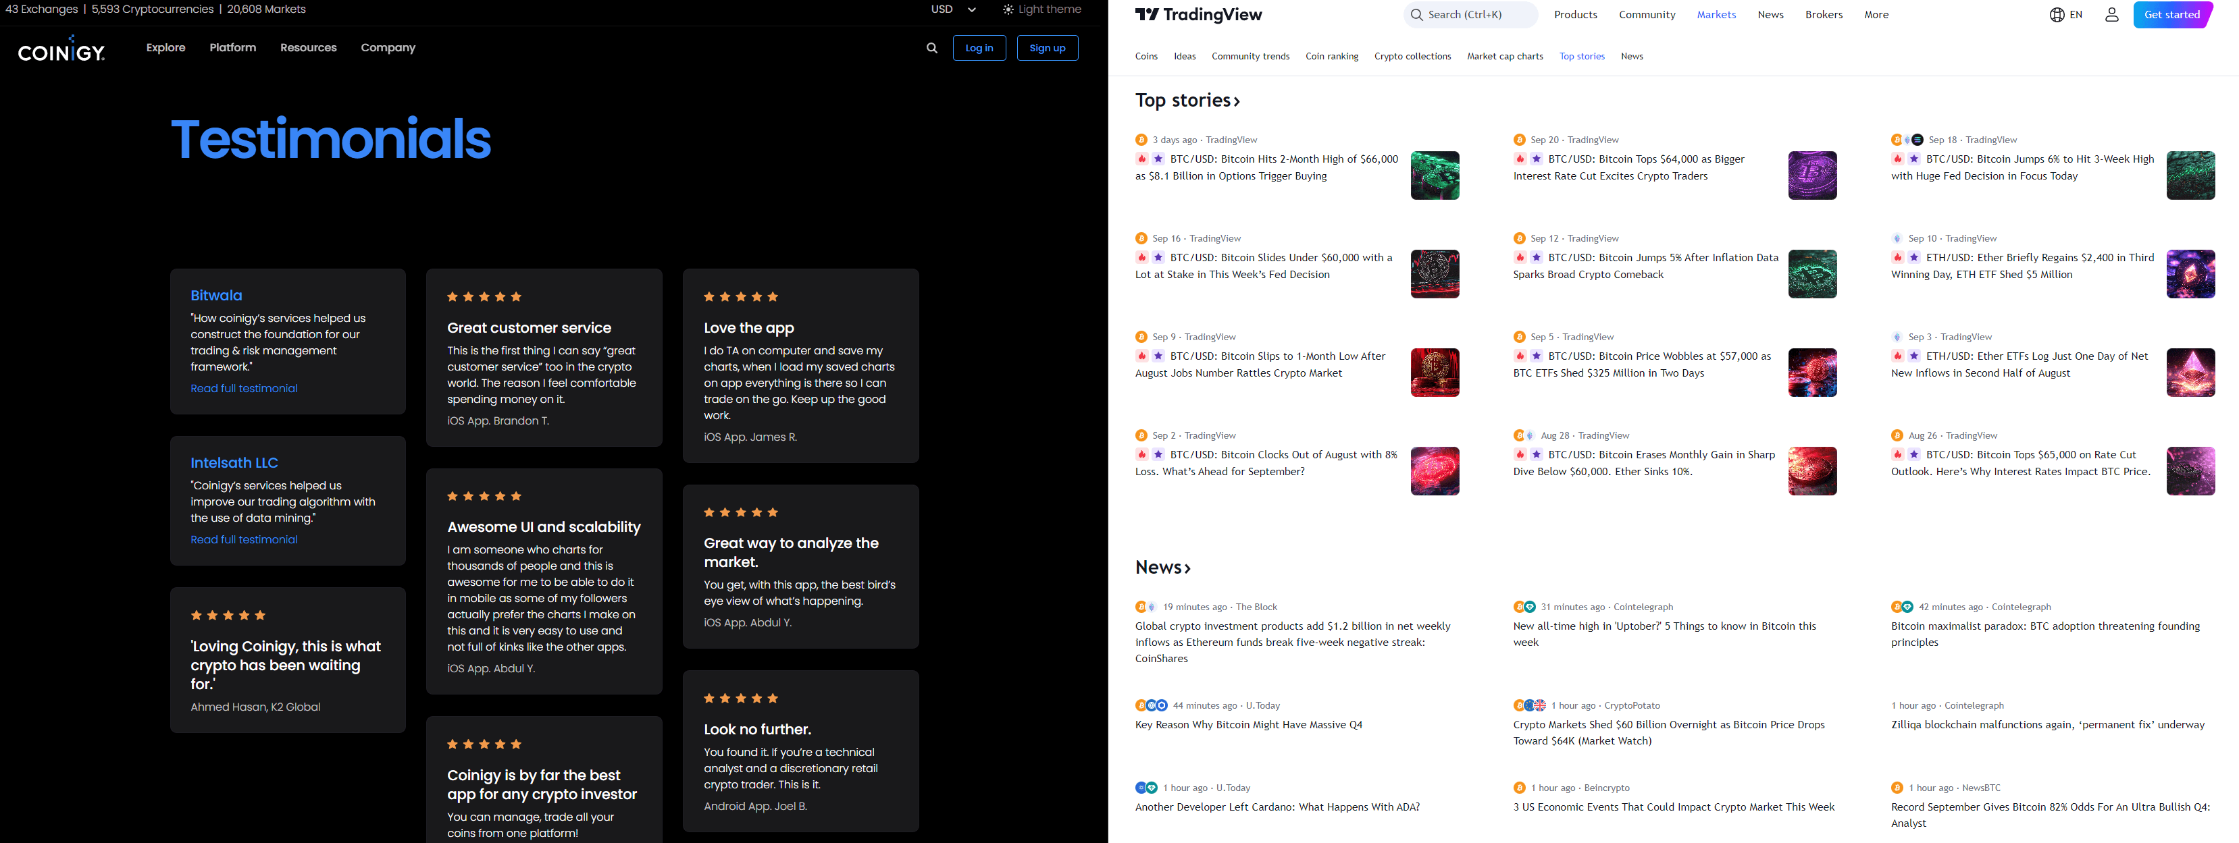
Task: Open 'Bitcoin maximalist paradox' Cointelegraph article
Action: 2045,634
